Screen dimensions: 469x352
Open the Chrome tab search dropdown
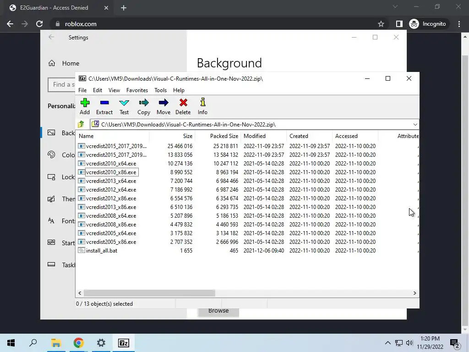395,6
